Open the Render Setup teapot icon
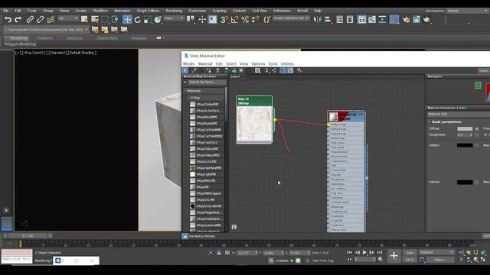This screenshot has width=490, height=275. 406,20
